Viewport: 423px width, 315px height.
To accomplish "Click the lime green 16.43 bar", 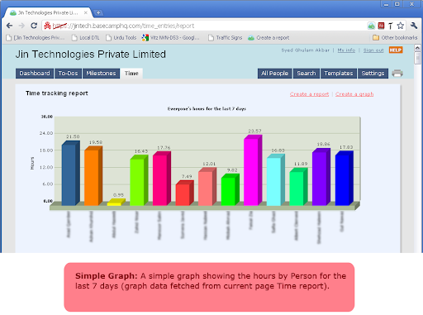I will [x=139, y=180].
